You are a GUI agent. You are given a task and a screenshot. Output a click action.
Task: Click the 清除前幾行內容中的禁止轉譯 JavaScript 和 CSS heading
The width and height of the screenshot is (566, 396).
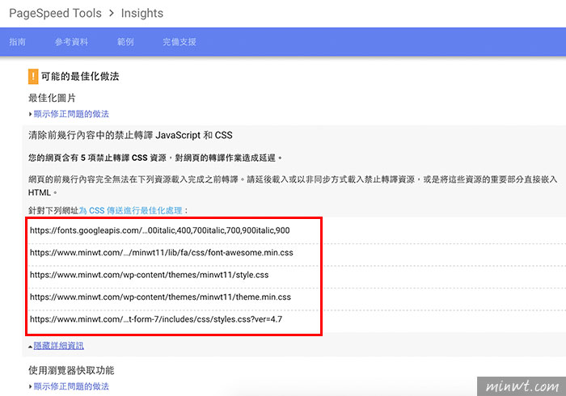tap(130, 135)
